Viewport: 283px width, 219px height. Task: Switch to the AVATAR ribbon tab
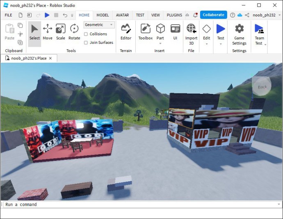click(122, 15)
